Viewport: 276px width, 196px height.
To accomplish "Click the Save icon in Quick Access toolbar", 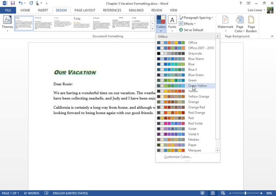I will click(13, 3).
